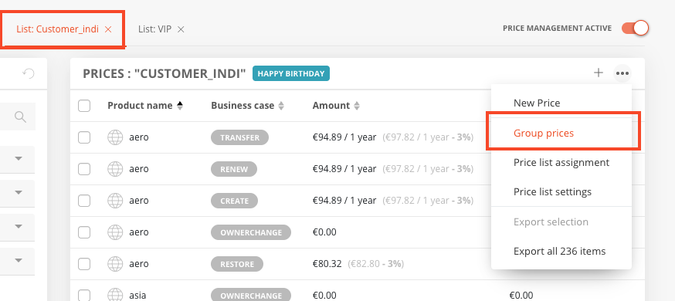675x301 pixels.
Task: Click globe icon in aero TRANSFER row
Action: 115,137
